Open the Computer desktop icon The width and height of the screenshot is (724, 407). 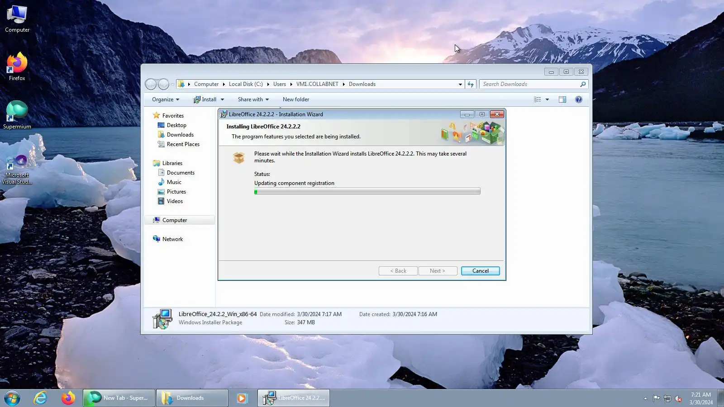pos(17,19)
